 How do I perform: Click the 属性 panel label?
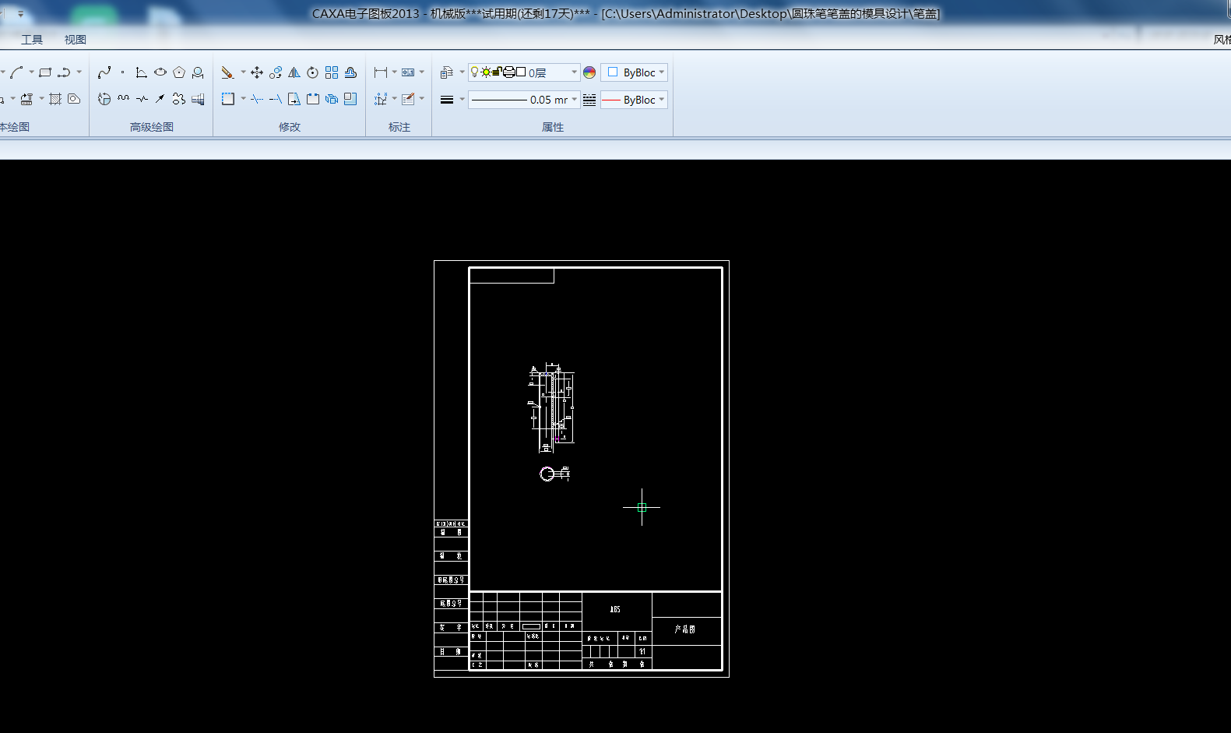point(553,127)
